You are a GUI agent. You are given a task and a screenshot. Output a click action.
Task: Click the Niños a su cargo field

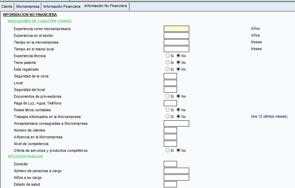pos(176,178)
